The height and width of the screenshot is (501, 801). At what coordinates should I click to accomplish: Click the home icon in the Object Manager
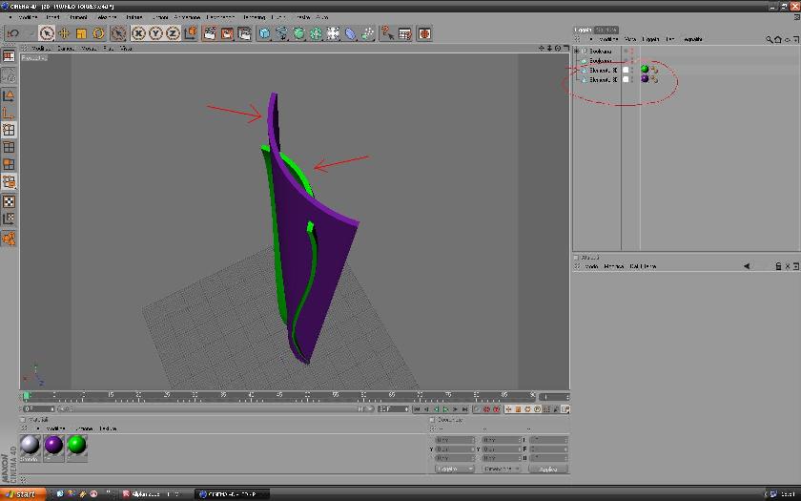point(778,39)
